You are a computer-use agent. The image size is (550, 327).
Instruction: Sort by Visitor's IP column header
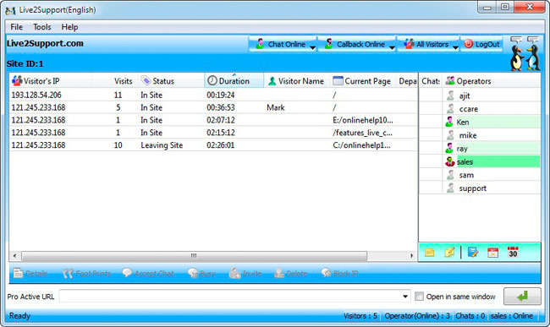51,81
